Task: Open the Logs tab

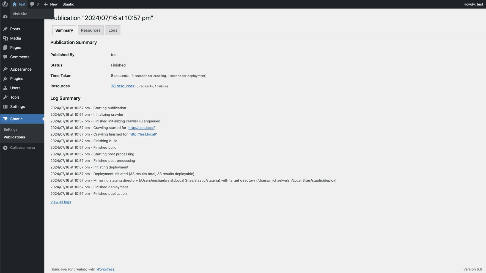Action: 112,30
